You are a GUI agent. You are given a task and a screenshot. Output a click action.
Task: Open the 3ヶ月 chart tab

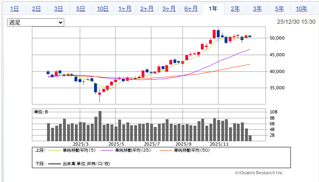[x=169, y=9]
